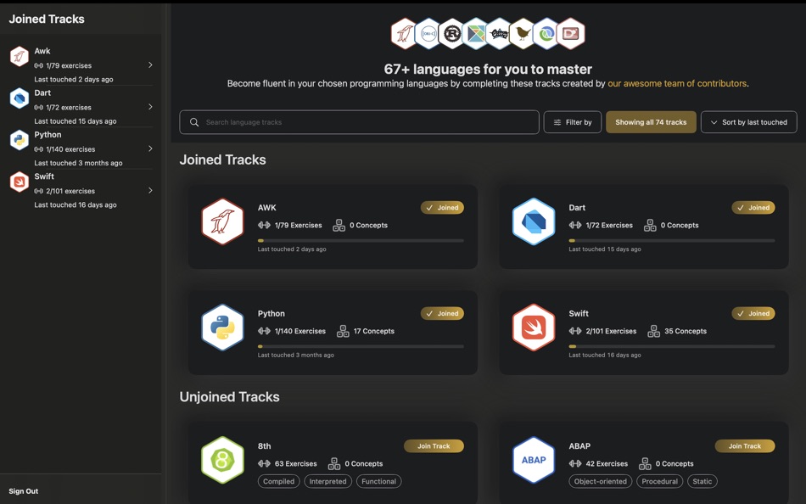Click the ABAP track title text
The width and height of the screenshot is (806, 504).
(579, 446)
